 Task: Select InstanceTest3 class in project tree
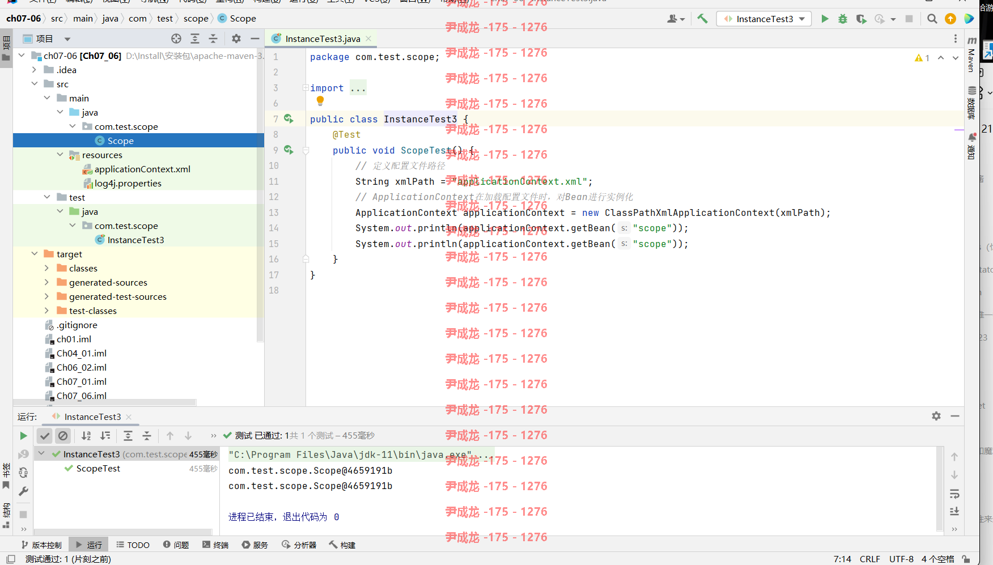[x=135, y=240]
